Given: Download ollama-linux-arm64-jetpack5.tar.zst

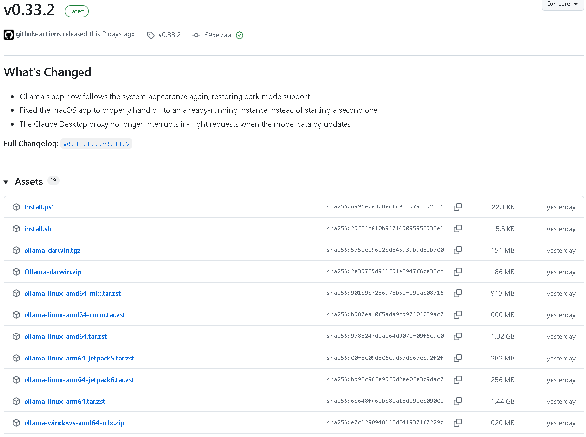Looking at the screenshot, I should 79,358.
